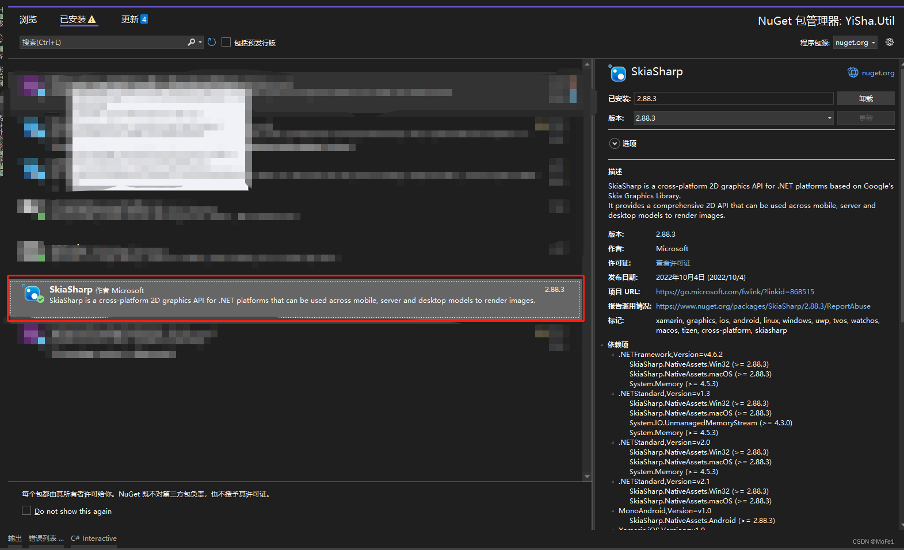Expand the Options (选项) section

(615, 144)
